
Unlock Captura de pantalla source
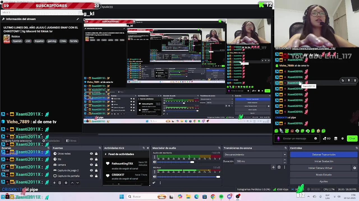(x=96, y=176)
